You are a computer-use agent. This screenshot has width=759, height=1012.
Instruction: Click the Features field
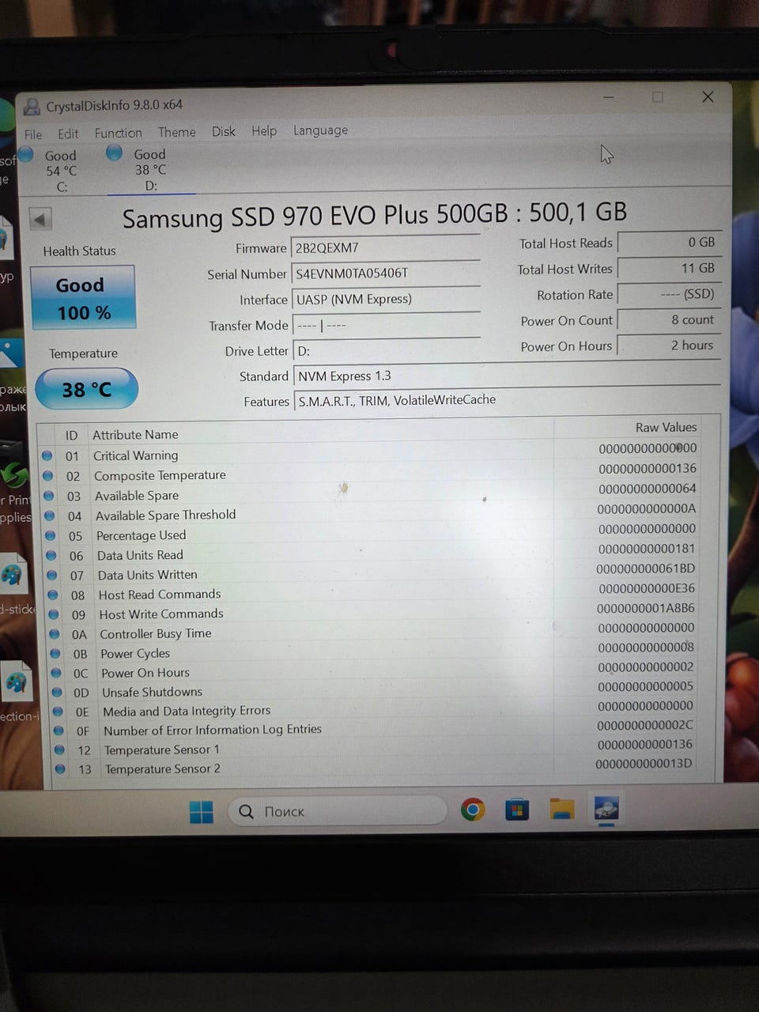point(507,400)
